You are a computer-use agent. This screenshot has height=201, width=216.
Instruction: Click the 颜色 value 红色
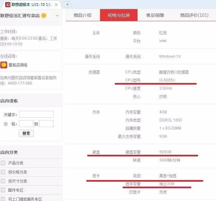[x=163, y=33]
